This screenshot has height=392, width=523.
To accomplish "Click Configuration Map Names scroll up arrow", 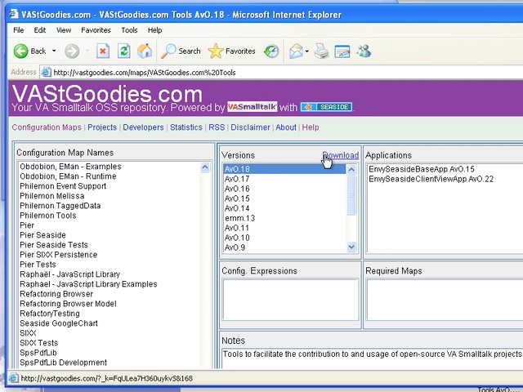I will pos(205,167).
